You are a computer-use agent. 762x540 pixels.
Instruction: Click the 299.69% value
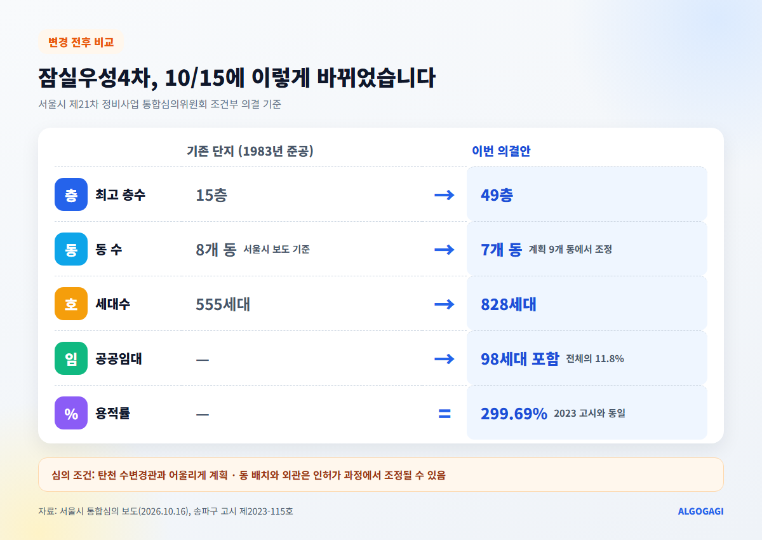(x=514, y=414)
